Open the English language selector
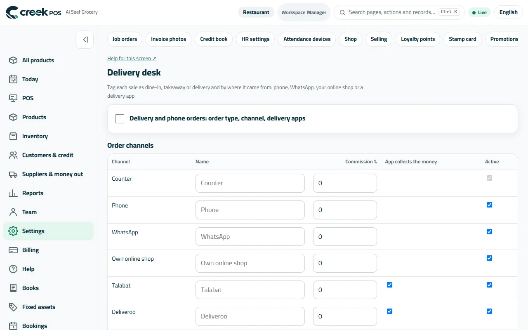 [508, 12]
